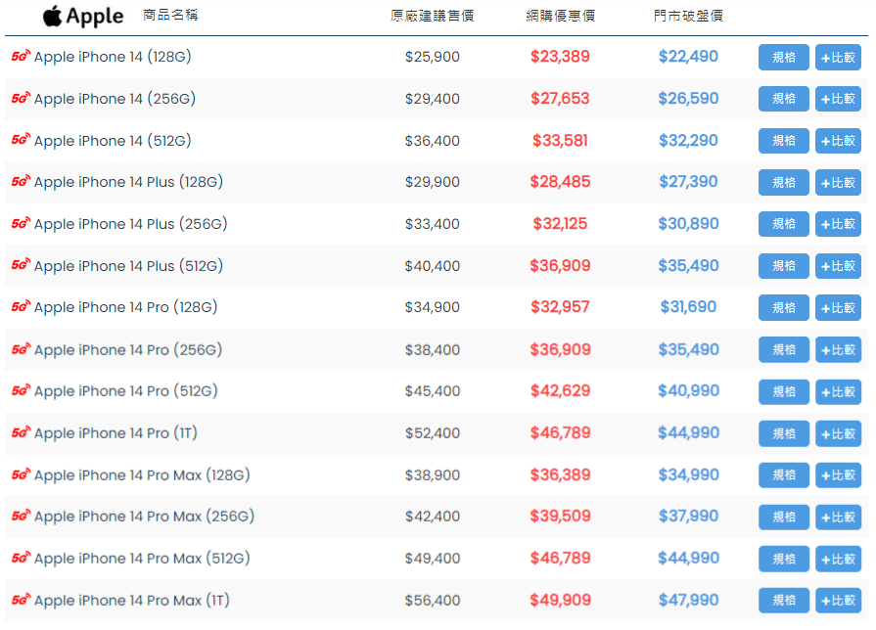Click the 商品名稱 header label
This screenshot has height=630, width=876.
(x=170, y=15)
